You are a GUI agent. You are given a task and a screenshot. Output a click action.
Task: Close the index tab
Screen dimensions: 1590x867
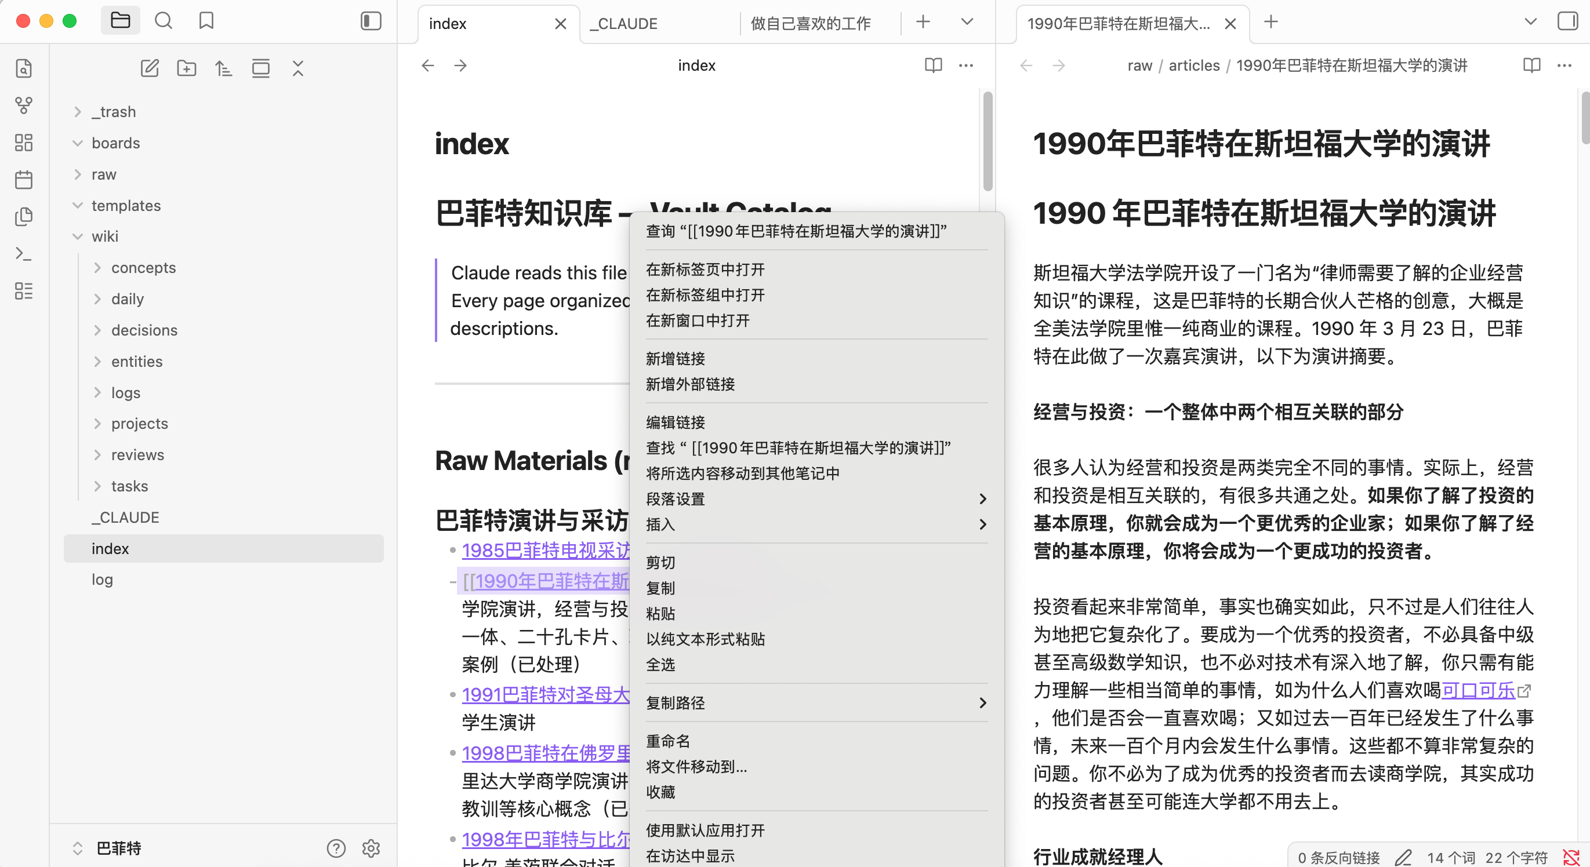point(561,24)
